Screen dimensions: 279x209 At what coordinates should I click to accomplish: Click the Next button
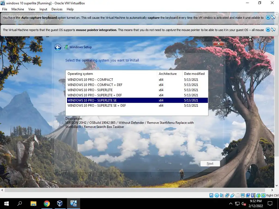pyautogui.click(x=210, y=164)
